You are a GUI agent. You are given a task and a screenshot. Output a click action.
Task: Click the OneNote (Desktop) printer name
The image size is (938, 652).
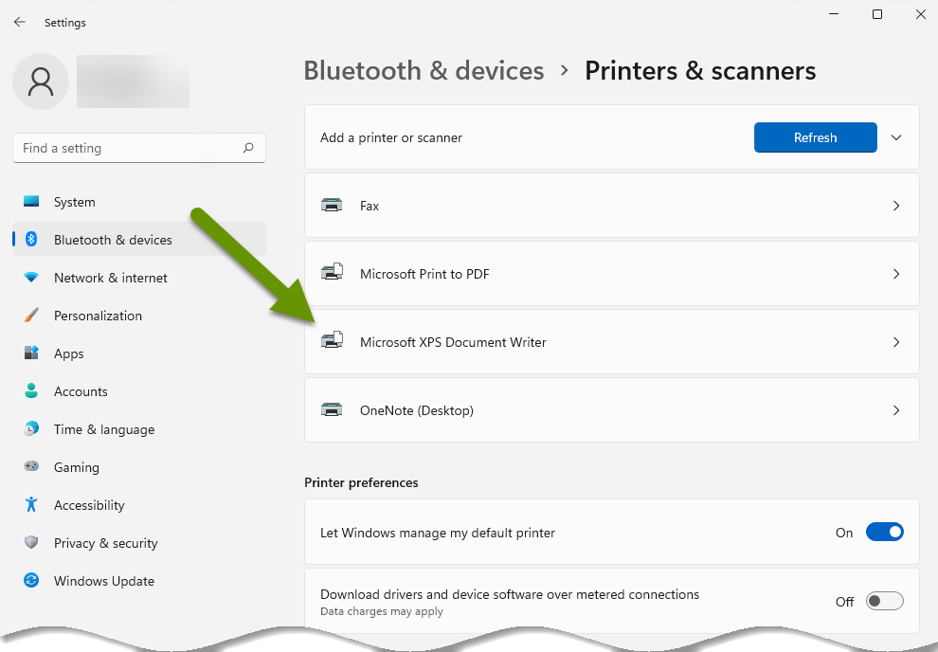click(416, 410)
